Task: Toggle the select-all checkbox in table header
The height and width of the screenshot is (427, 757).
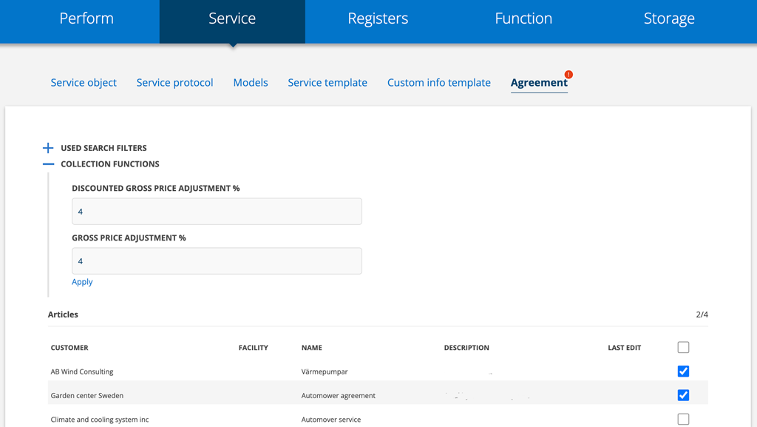Action: (683, 347)
